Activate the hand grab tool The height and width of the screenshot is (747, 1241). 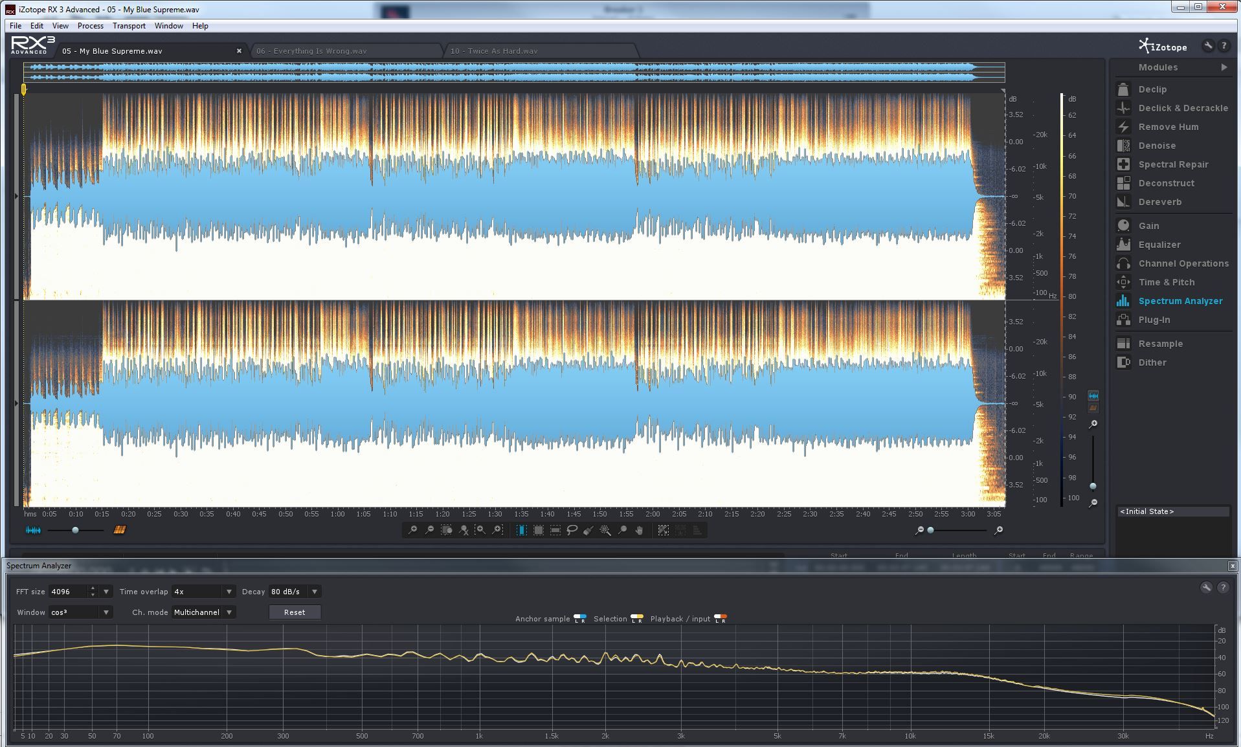tap(640, 530)
